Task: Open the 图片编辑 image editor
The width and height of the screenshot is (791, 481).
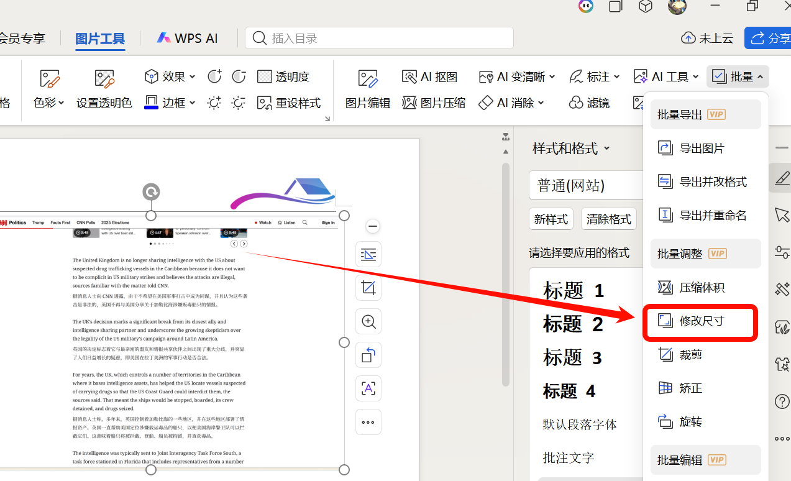Action: click(367, 89)
